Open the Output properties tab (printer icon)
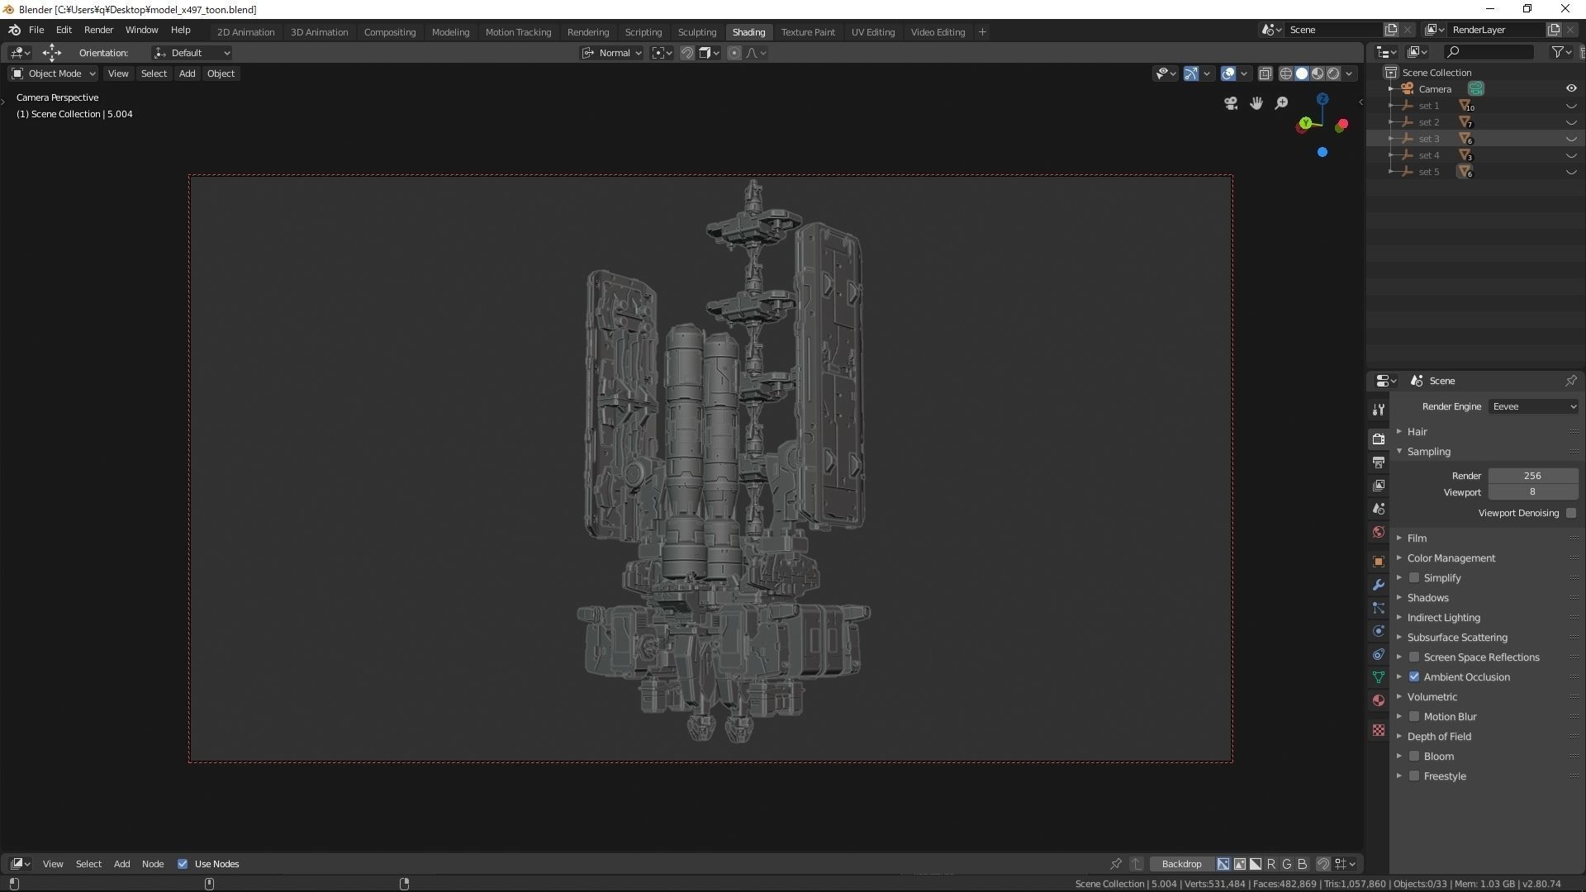1586x892 pixels. pos(1378,463)
